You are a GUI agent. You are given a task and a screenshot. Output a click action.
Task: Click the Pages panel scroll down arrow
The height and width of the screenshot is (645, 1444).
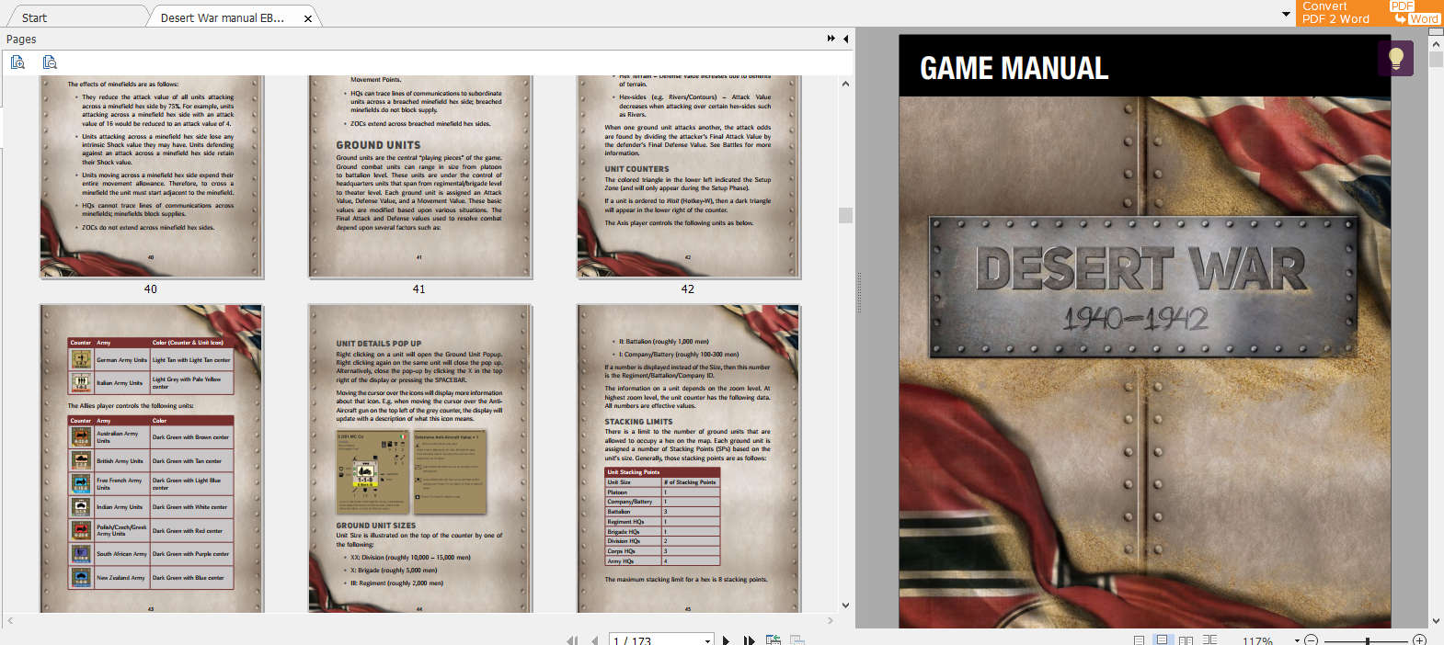pos(845,605)
